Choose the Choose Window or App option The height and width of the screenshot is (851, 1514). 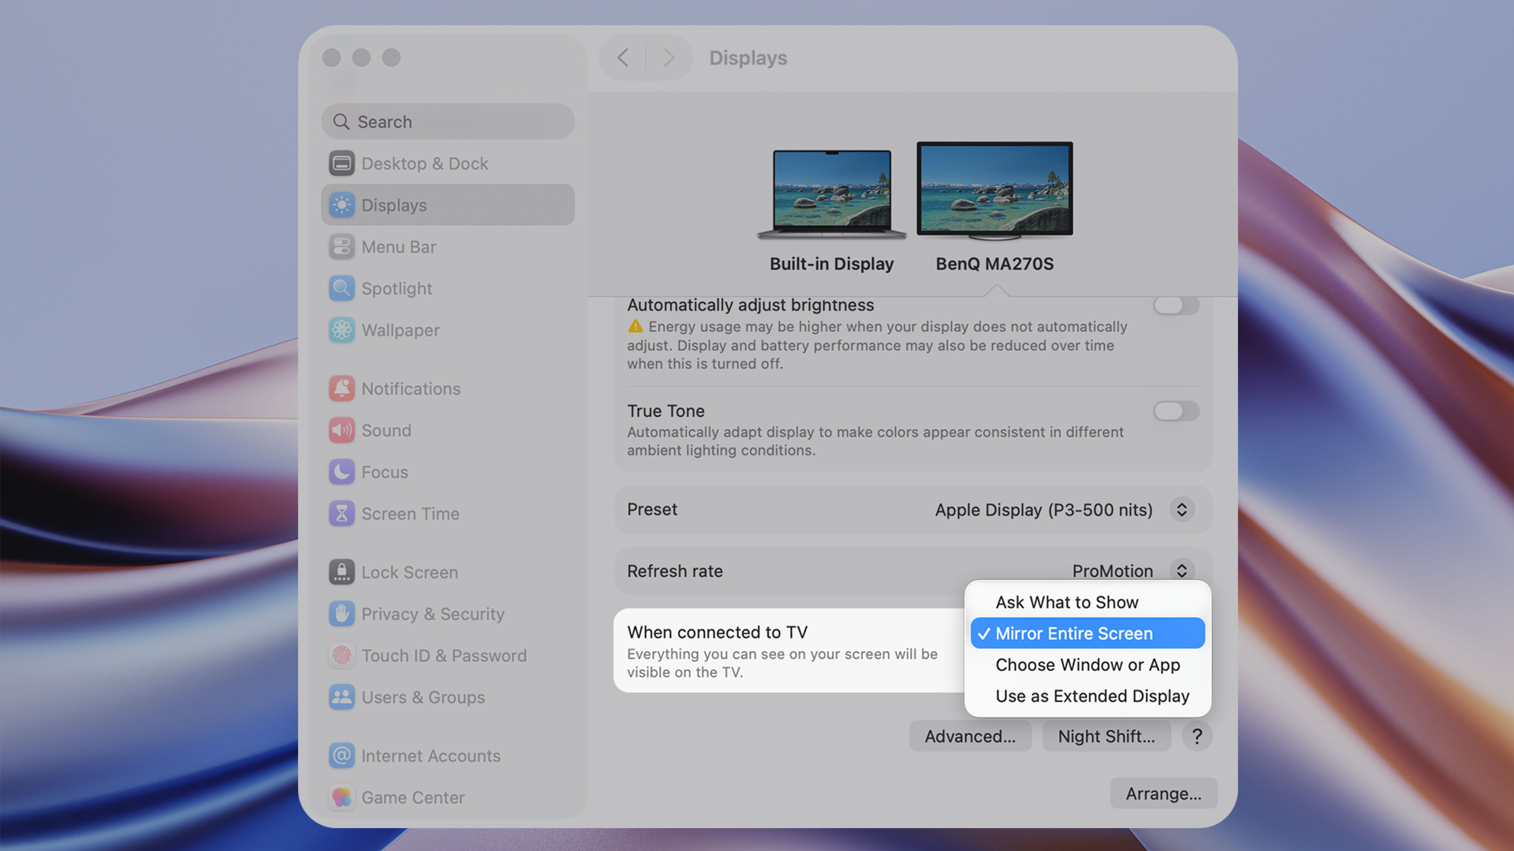click(x=1087, y=664)
